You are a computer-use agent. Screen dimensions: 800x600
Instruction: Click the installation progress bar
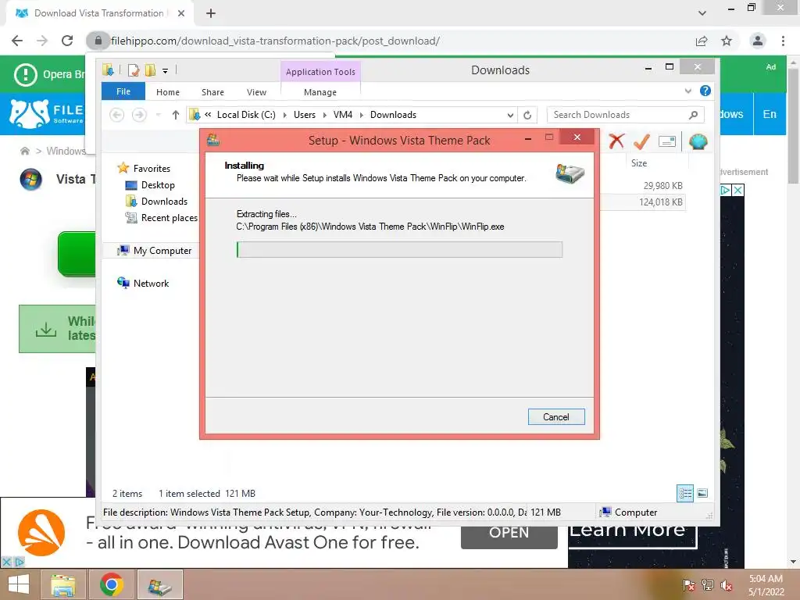tap(399, 249)
